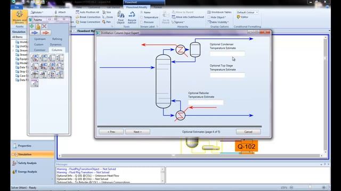The width and height of the screenshot is (341, 191).
Task: Open the Properties environment
Action: [33, 146]
